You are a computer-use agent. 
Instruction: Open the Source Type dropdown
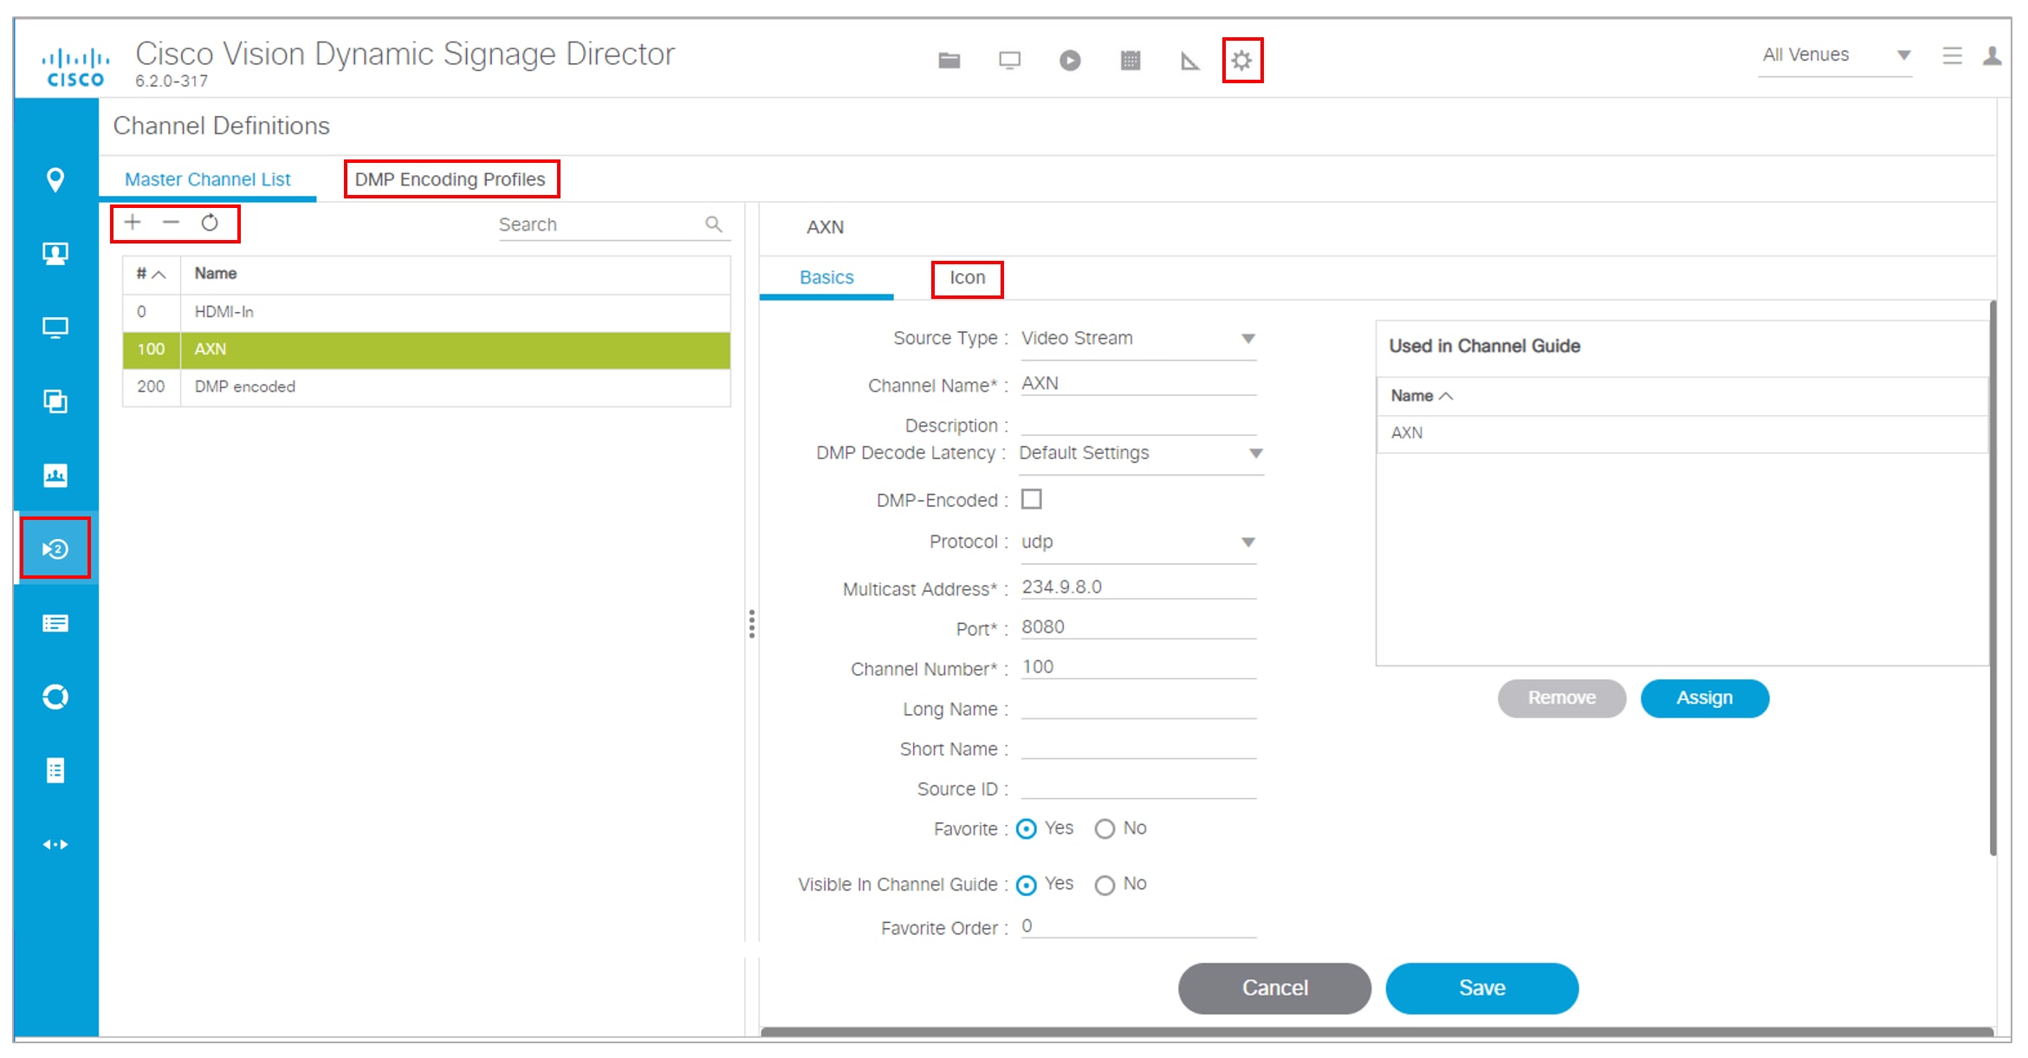click(x=1138, y=339)
